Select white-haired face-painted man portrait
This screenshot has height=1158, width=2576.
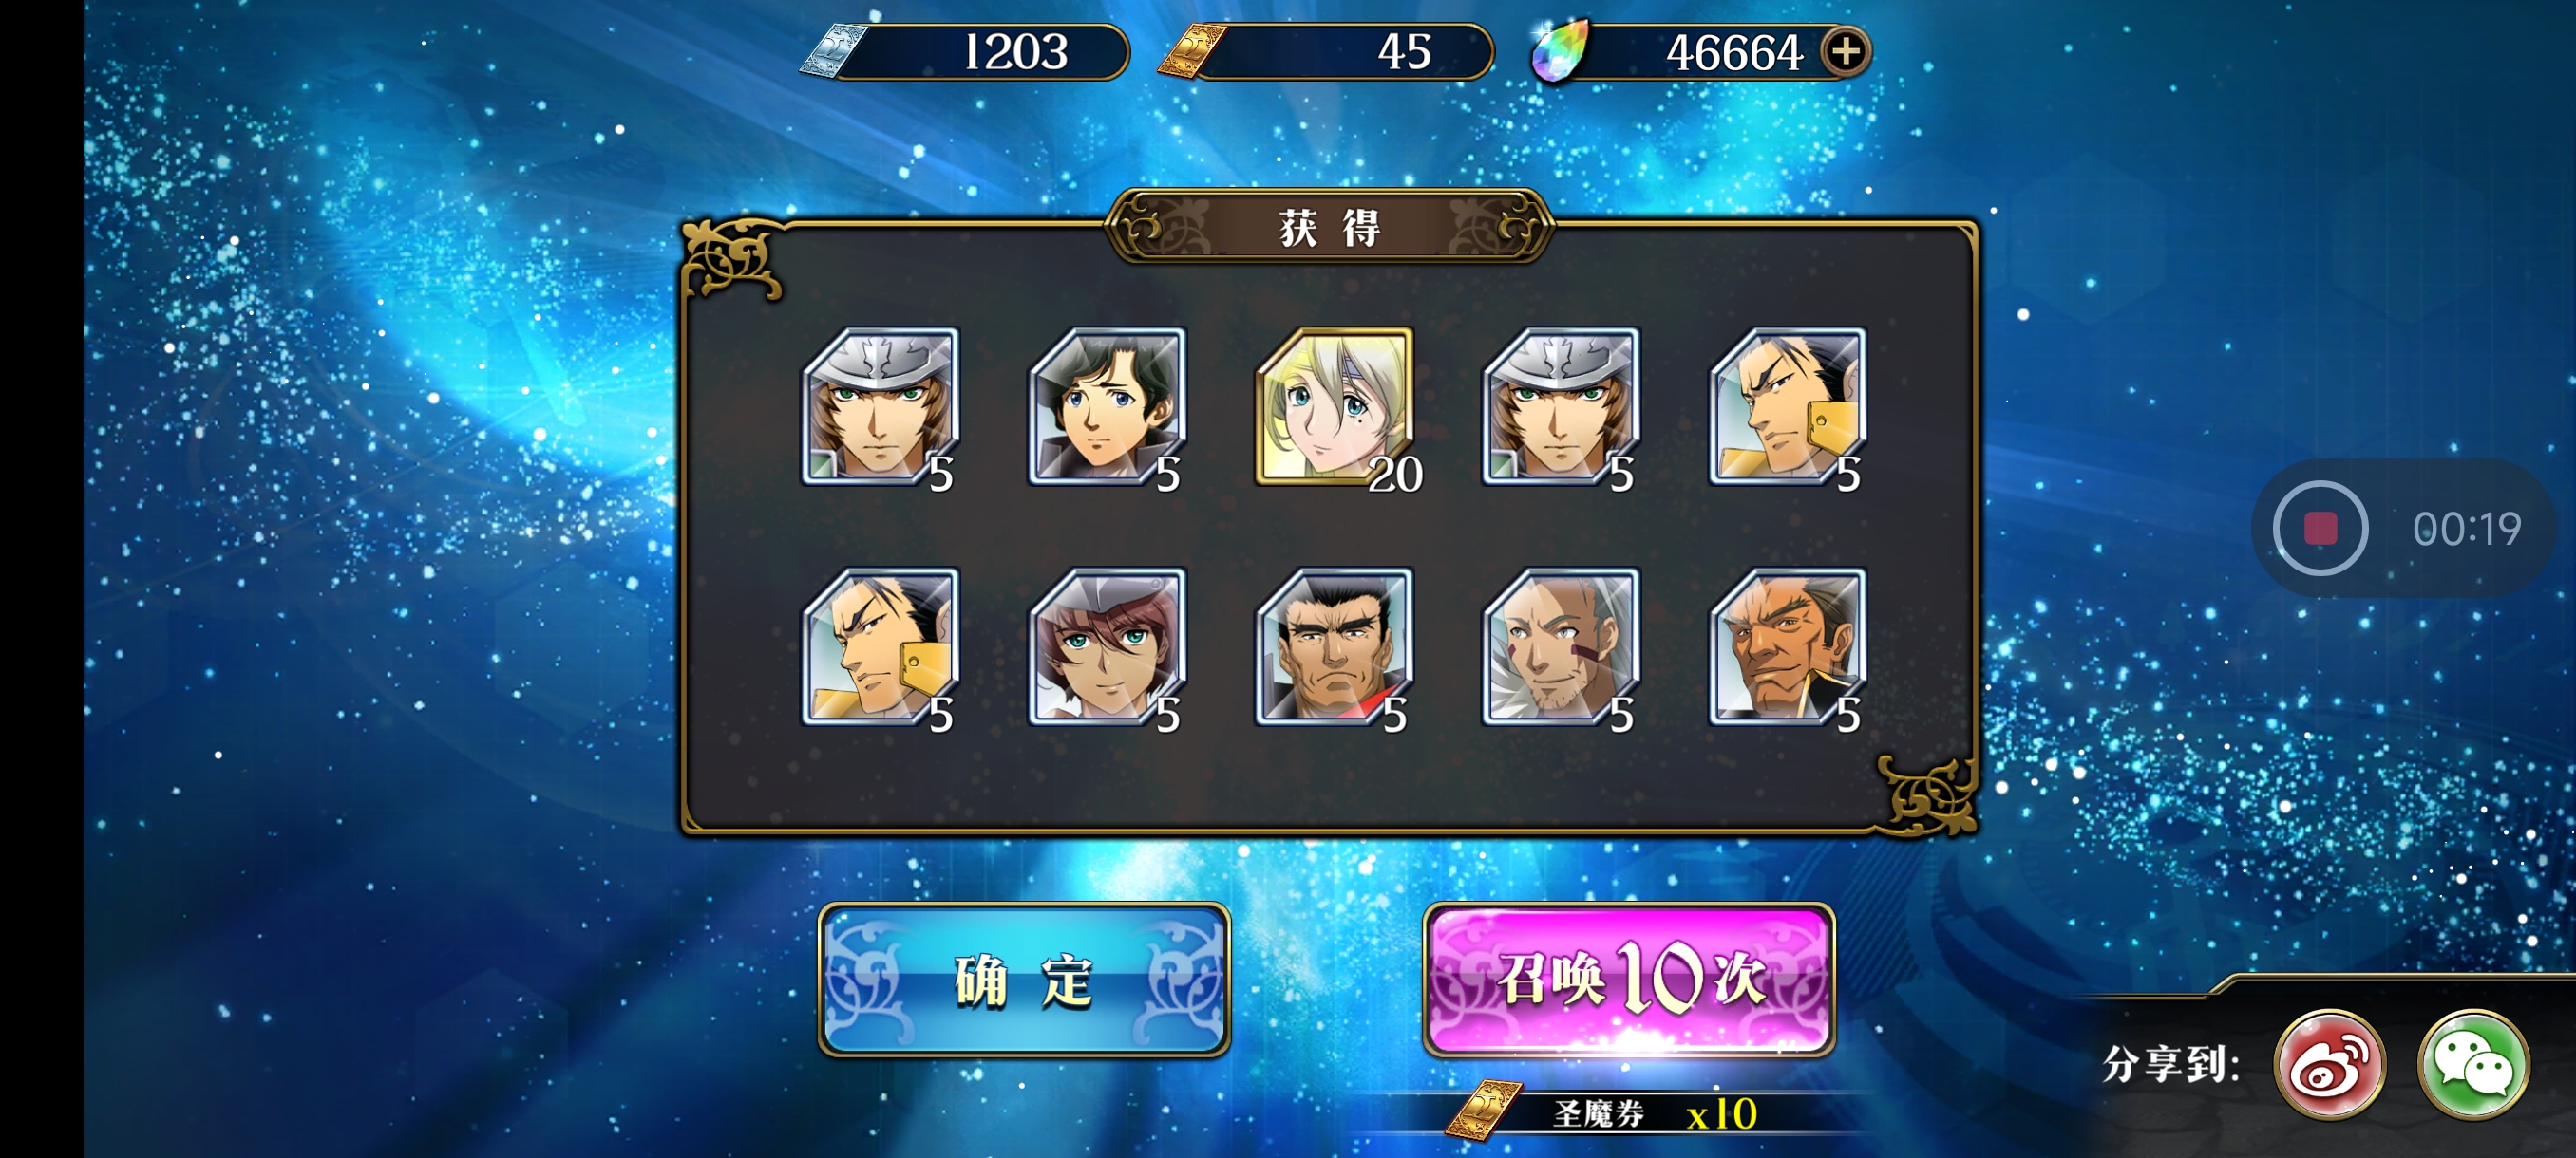tap(1561, 647)
